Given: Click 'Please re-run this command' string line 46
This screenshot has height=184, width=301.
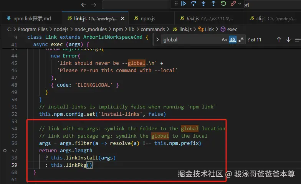Looking at the screenshot, I should [x=117, y=71].
